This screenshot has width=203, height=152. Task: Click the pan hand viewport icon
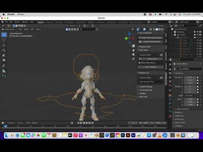[133, 50]
